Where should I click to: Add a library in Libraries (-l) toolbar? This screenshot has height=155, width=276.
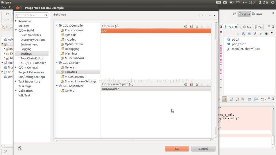coord(185,26)
